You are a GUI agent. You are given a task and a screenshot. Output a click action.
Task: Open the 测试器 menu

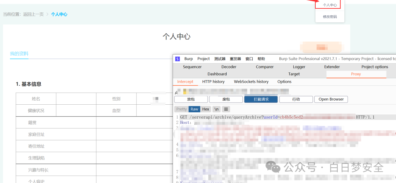coord(220,59)
